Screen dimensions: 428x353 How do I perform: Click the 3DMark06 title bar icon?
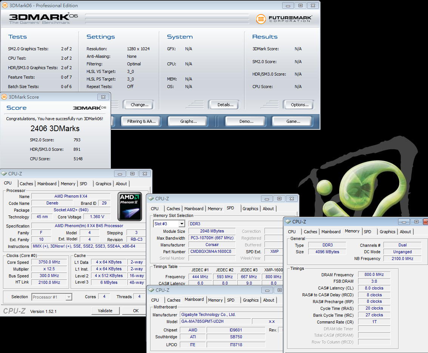click(x=5, y=5)
